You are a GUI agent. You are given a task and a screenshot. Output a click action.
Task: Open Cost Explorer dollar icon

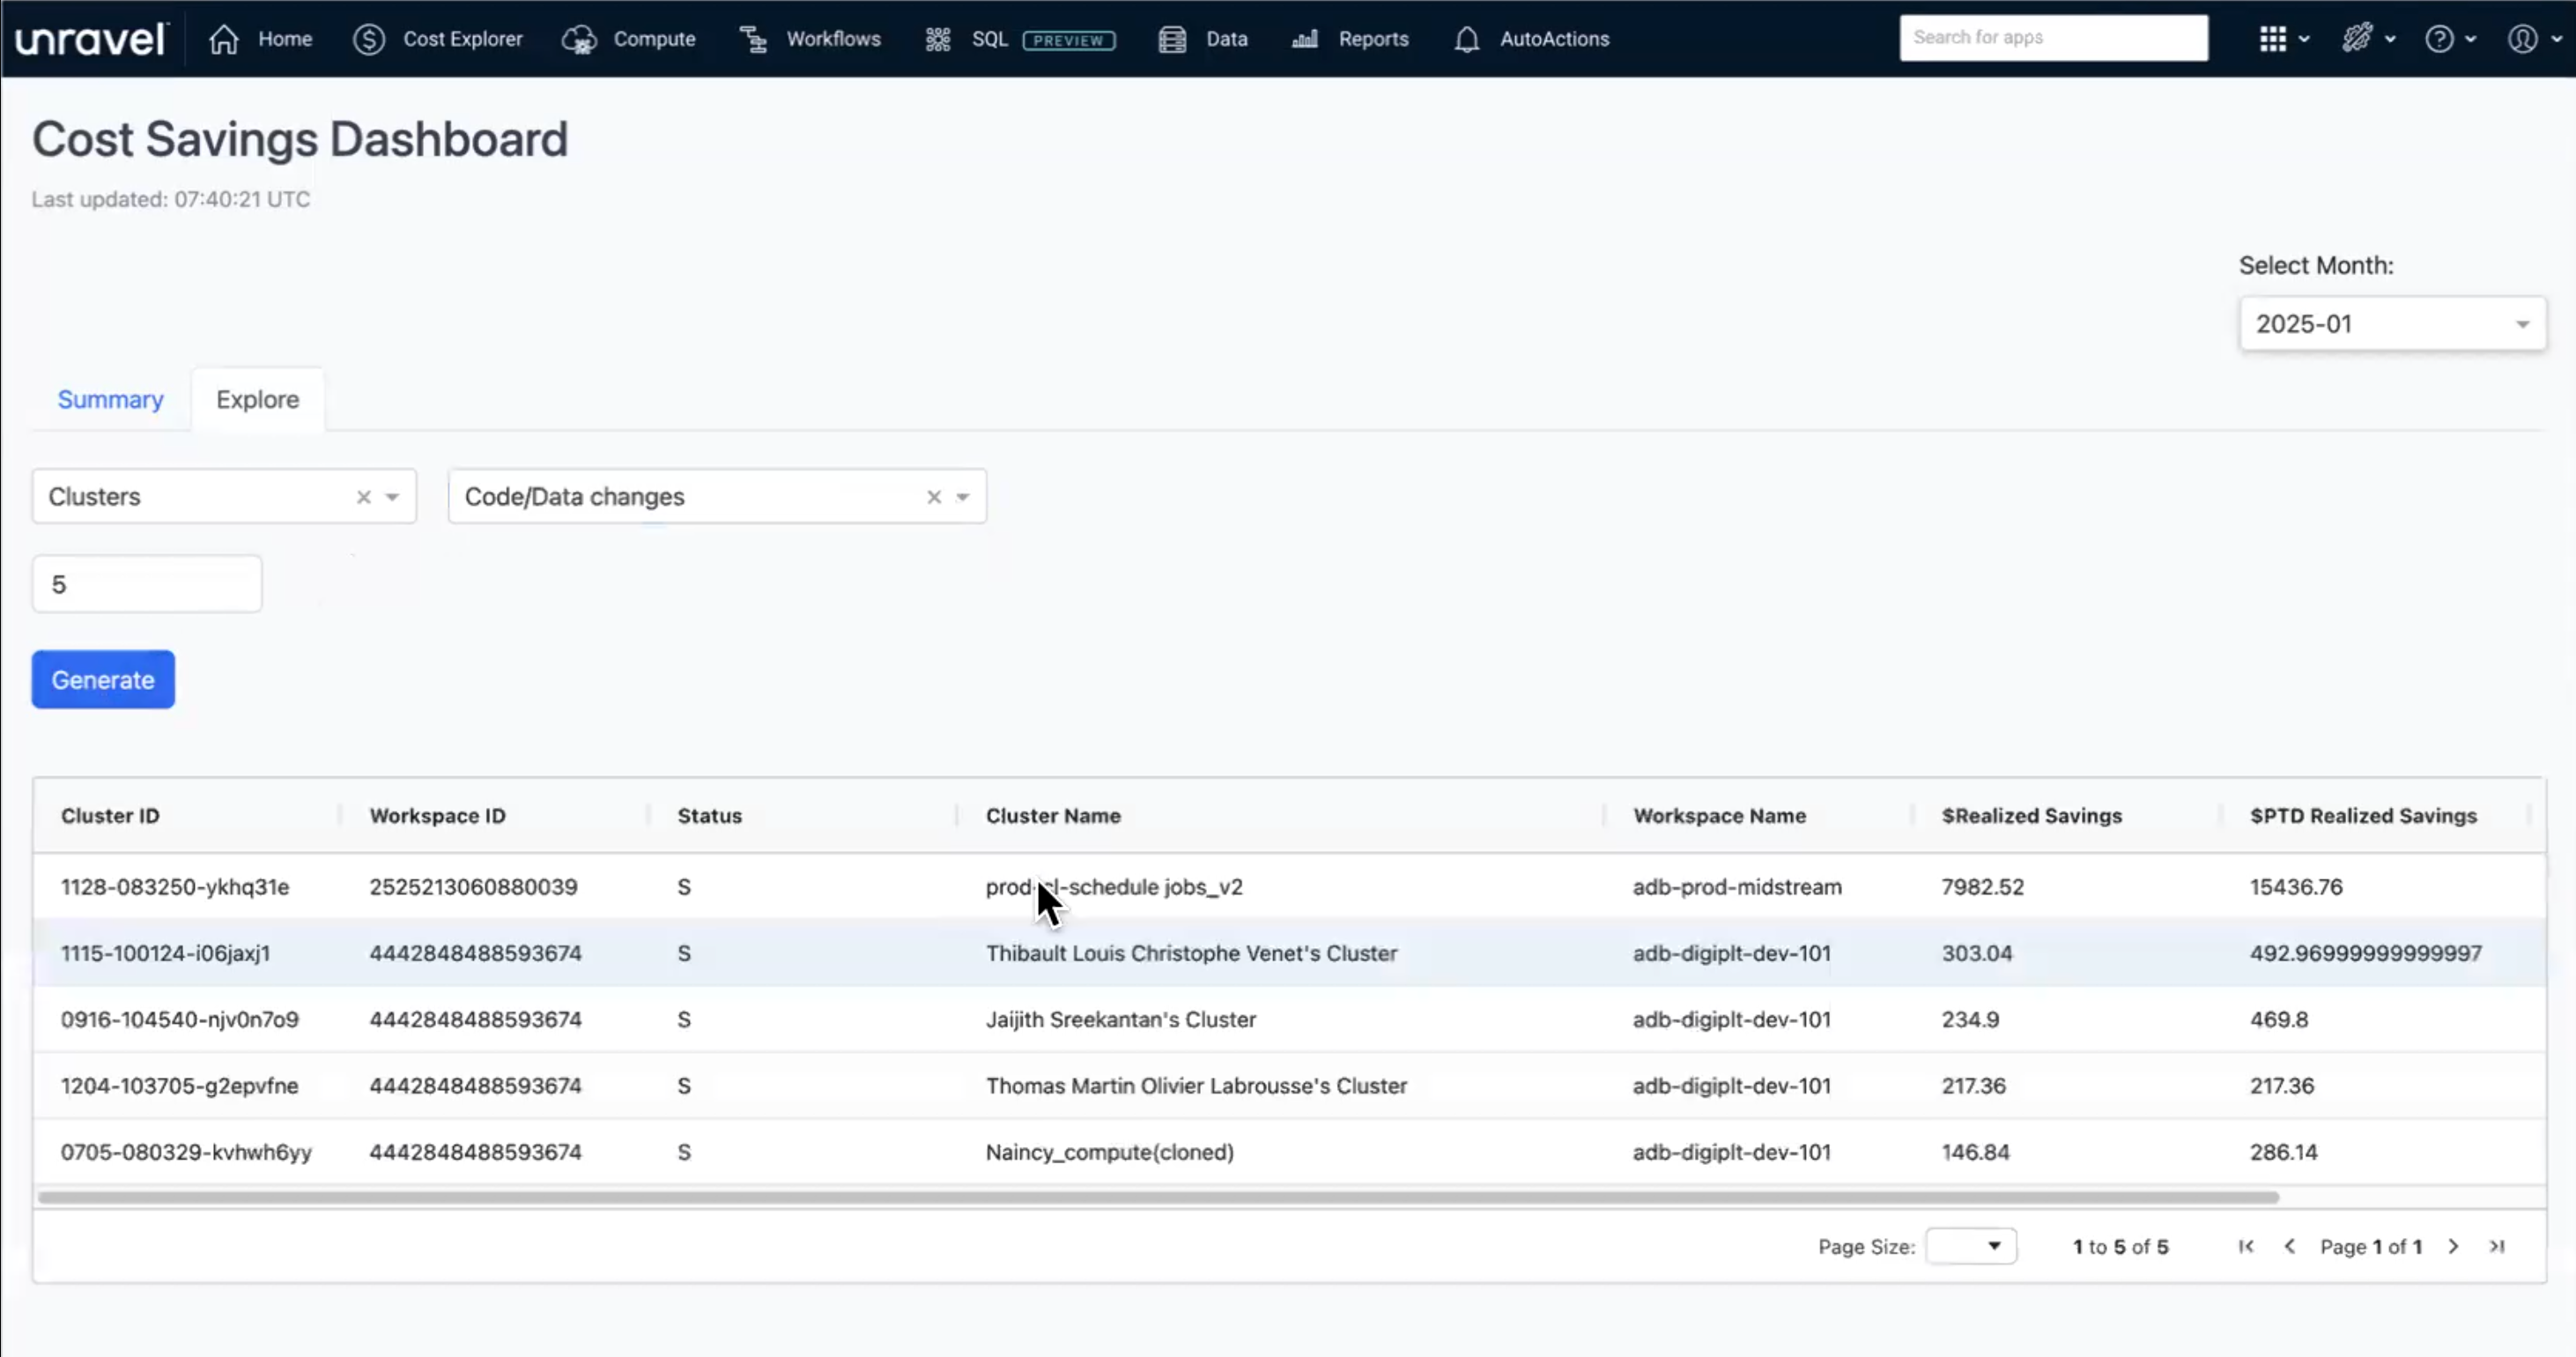click(x=369, y=39)
